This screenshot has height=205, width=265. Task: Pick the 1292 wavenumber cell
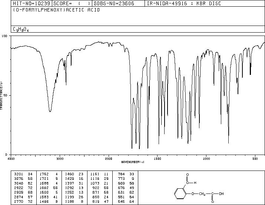tap(69, 188)
